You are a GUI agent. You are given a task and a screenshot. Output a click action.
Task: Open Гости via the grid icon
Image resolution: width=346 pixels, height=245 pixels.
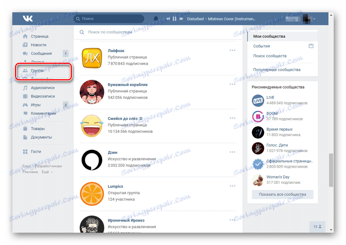[25, 152]
